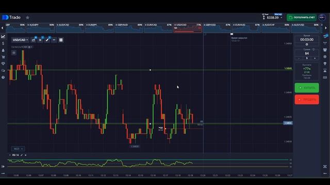Image resolution: width=330 pixels, height=185 pixels.
Task: Click the +77% payout text
Action: coord(307,68)
